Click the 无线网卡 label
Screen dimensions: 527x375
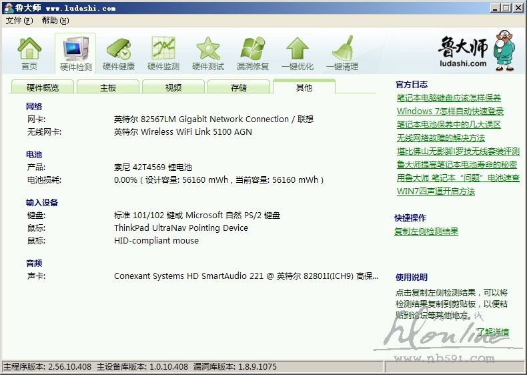(x=44, y=132)
